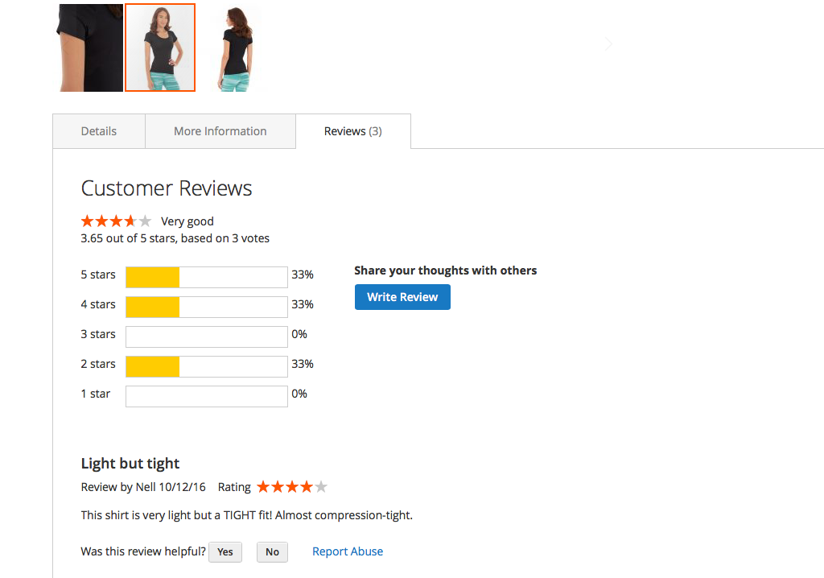
Task: Click the overall star rating icons
Action: (x=116, y=221)
